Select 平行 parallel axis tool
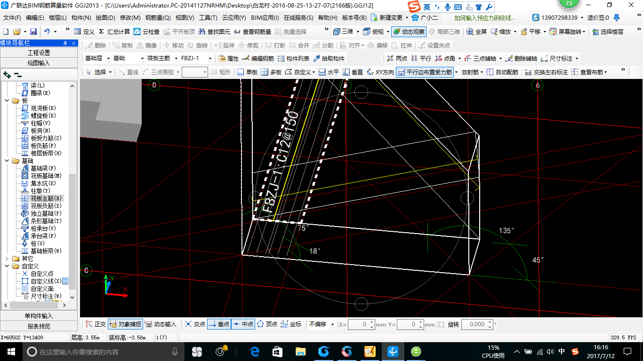The width and height of the screenshot is (643, 361). [421, 58]
